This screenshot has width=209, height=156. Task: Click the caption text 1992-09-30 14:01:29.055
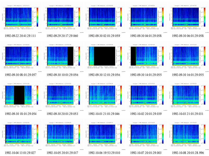pyautogui.click(x=146, y=75)
